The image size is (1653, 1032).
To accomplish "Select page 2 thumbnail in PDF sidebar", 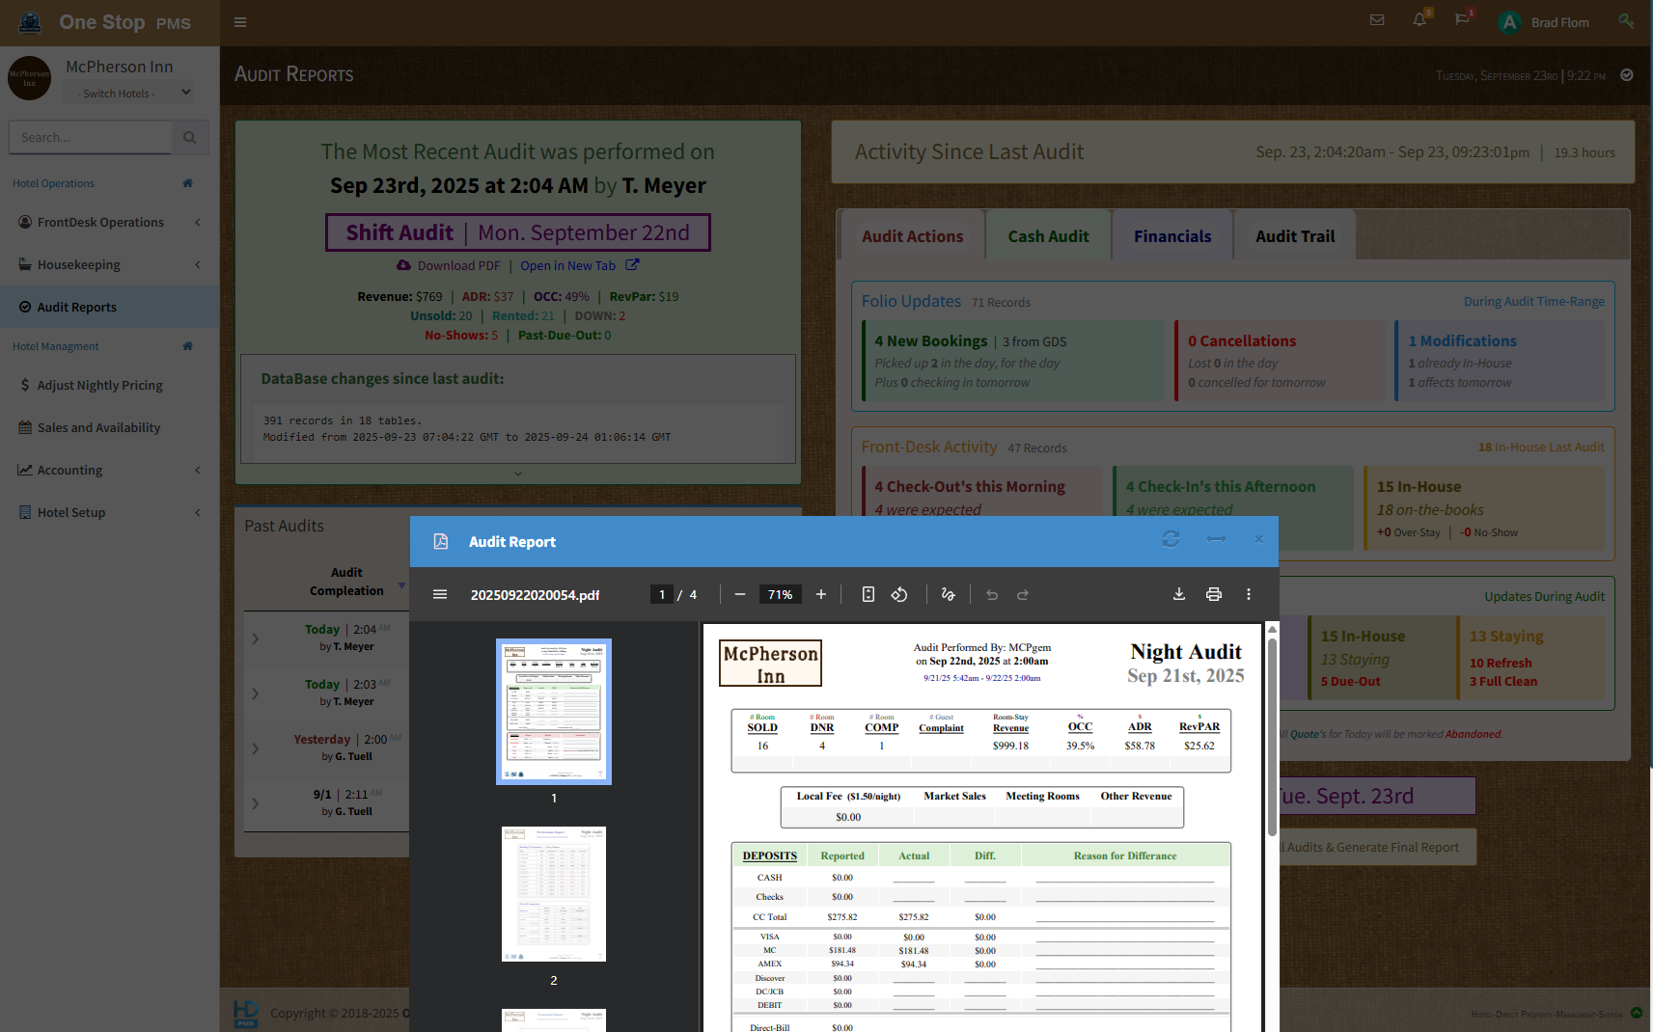I will click(553, 894).
